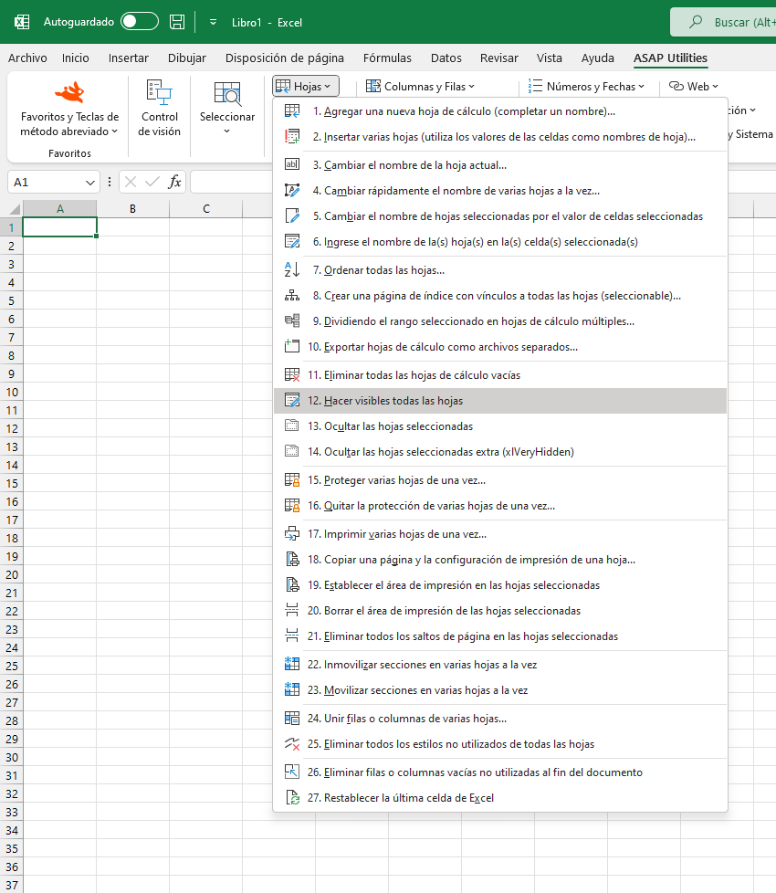Click icon for Exportar hojas de cálculo
Image resolution: width=776 pixels, height=893 pixels.
click(292, 346)
